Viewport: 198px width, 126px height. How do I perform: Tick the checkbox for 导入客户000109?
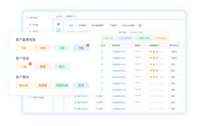click(68, 103)
